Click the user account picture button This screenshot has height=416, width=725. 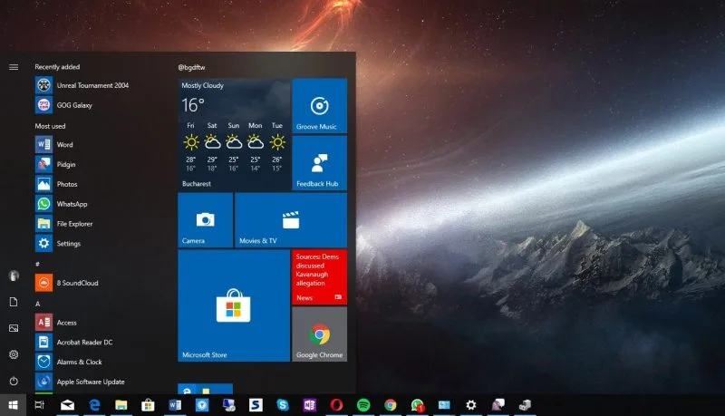click(x=14, y=276)
